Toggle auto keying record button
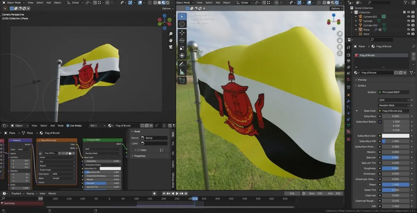 coord(154,193)
